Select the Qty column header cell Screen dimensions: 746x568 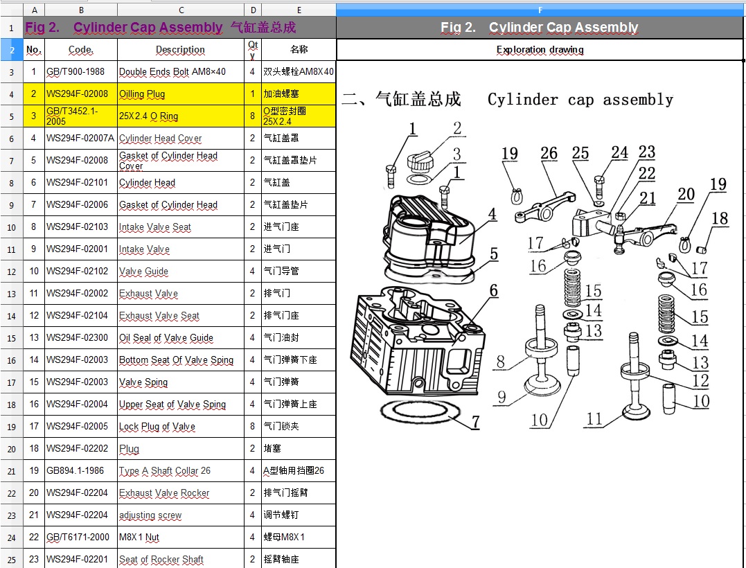click(253, 49)
